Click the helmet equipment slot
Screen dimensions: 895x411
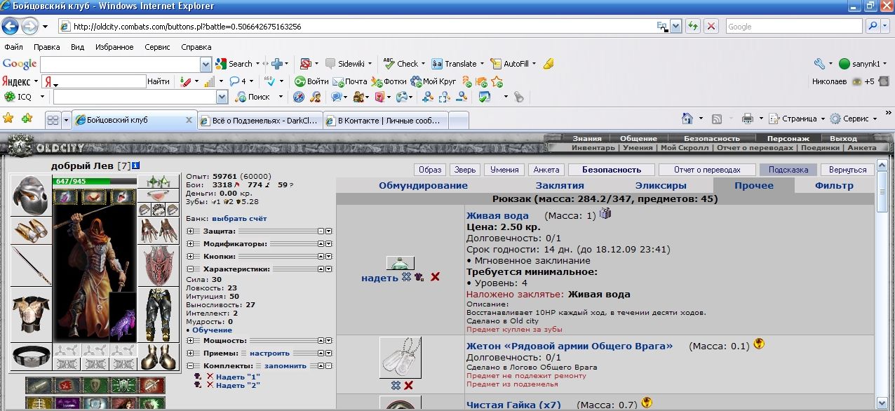coord(31,195)
